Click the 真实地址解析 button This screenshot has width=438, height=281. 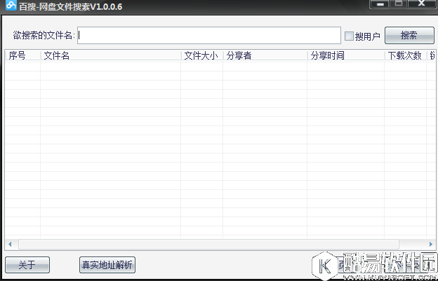tap(107, 265)
